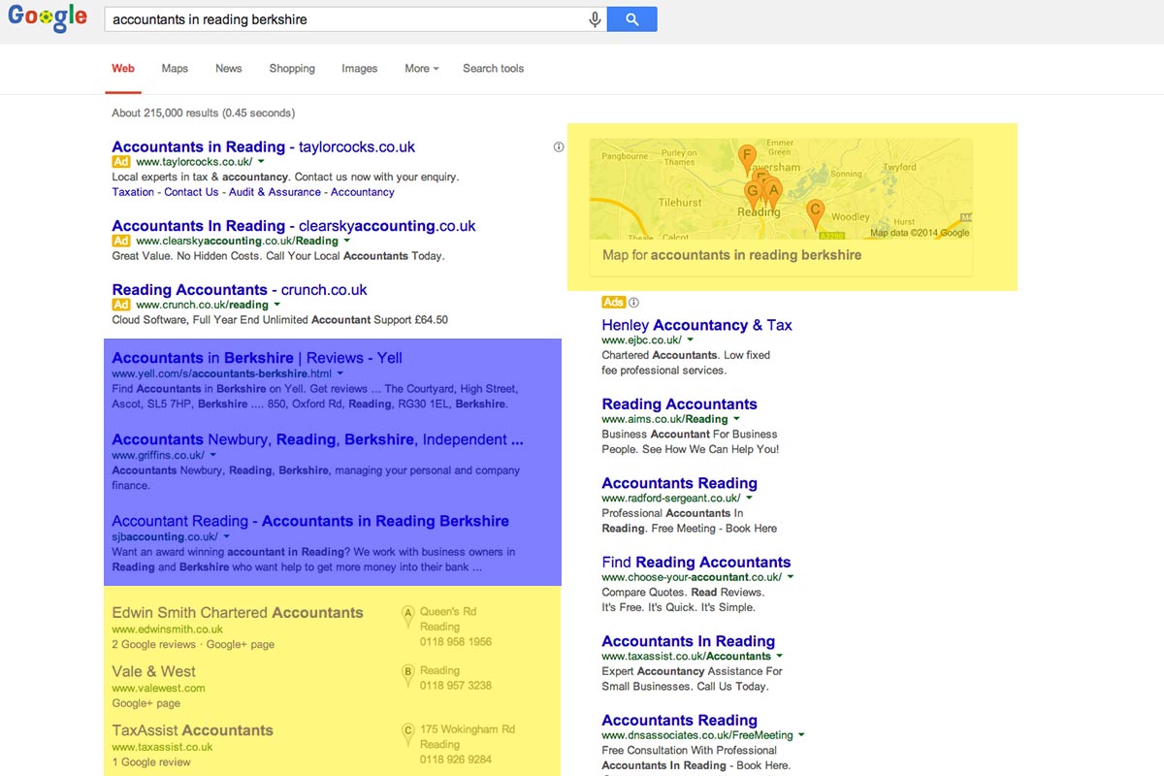The width and height of the screenshot is (1164, 776).
Task: Open the Henley Accountancy & Tax ad
Action: [x=696, y=325]
